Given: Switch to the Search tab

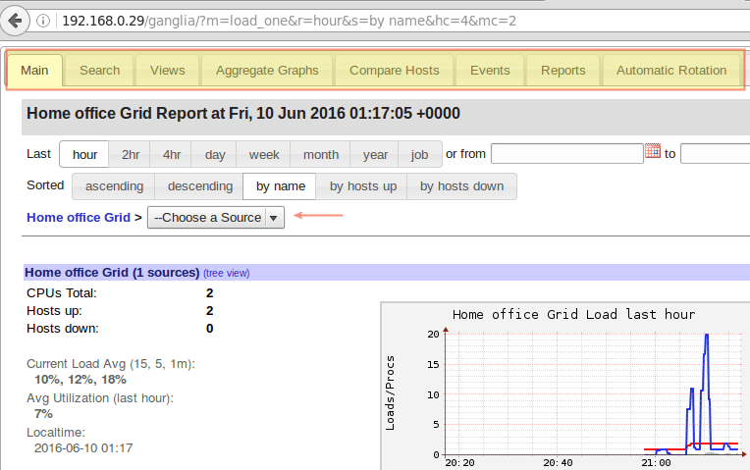Looking at the screenshot, I should click(99, 71).
